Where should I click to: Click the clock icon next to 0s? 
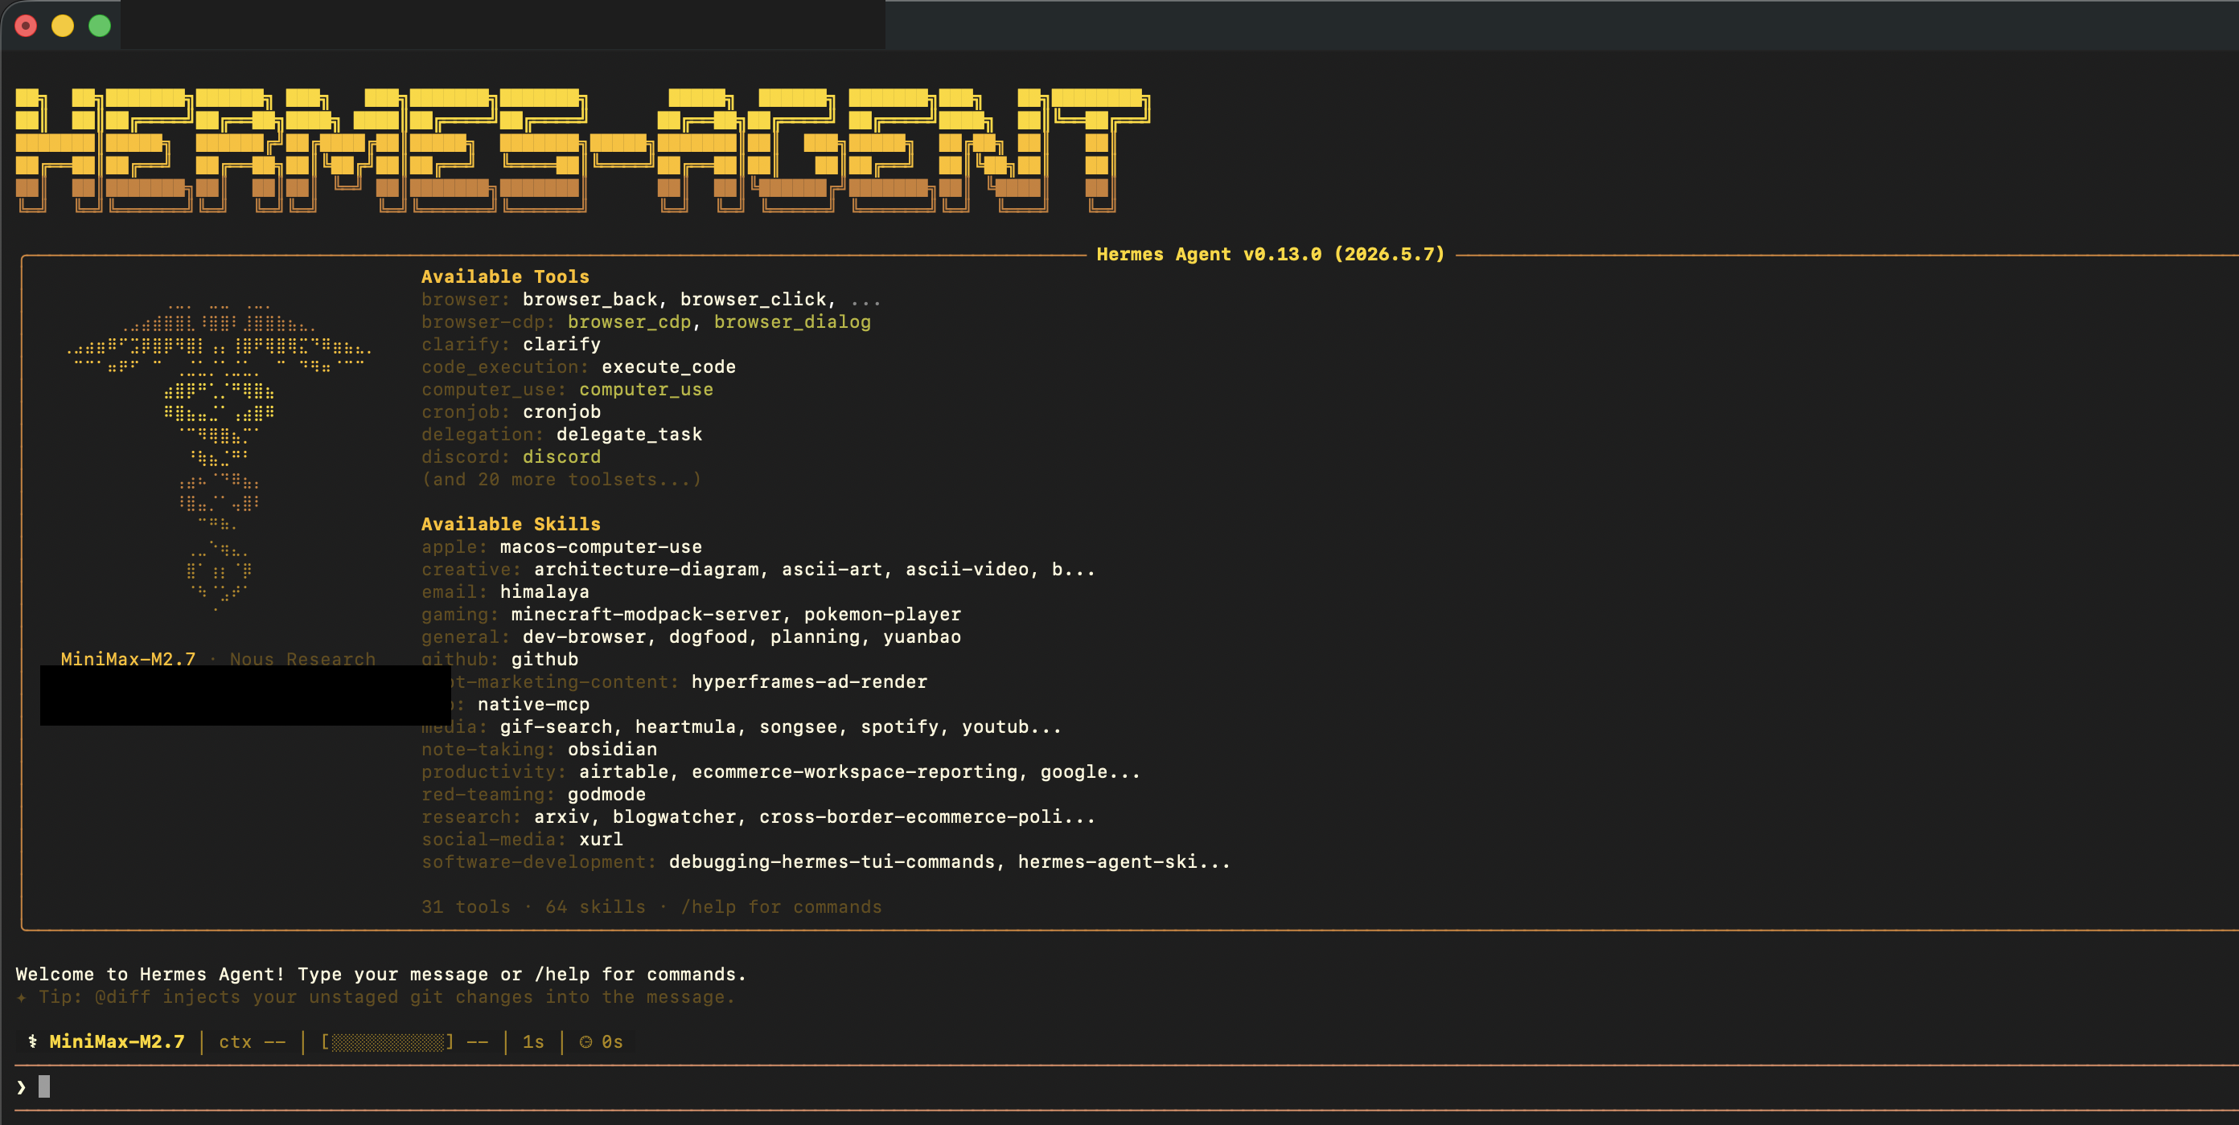pos(585,1041)
